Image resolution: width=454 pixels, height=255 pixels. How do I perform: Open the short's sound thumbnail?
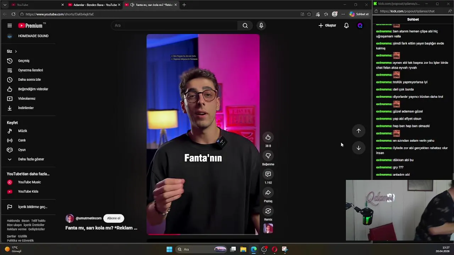coord(268,229)
